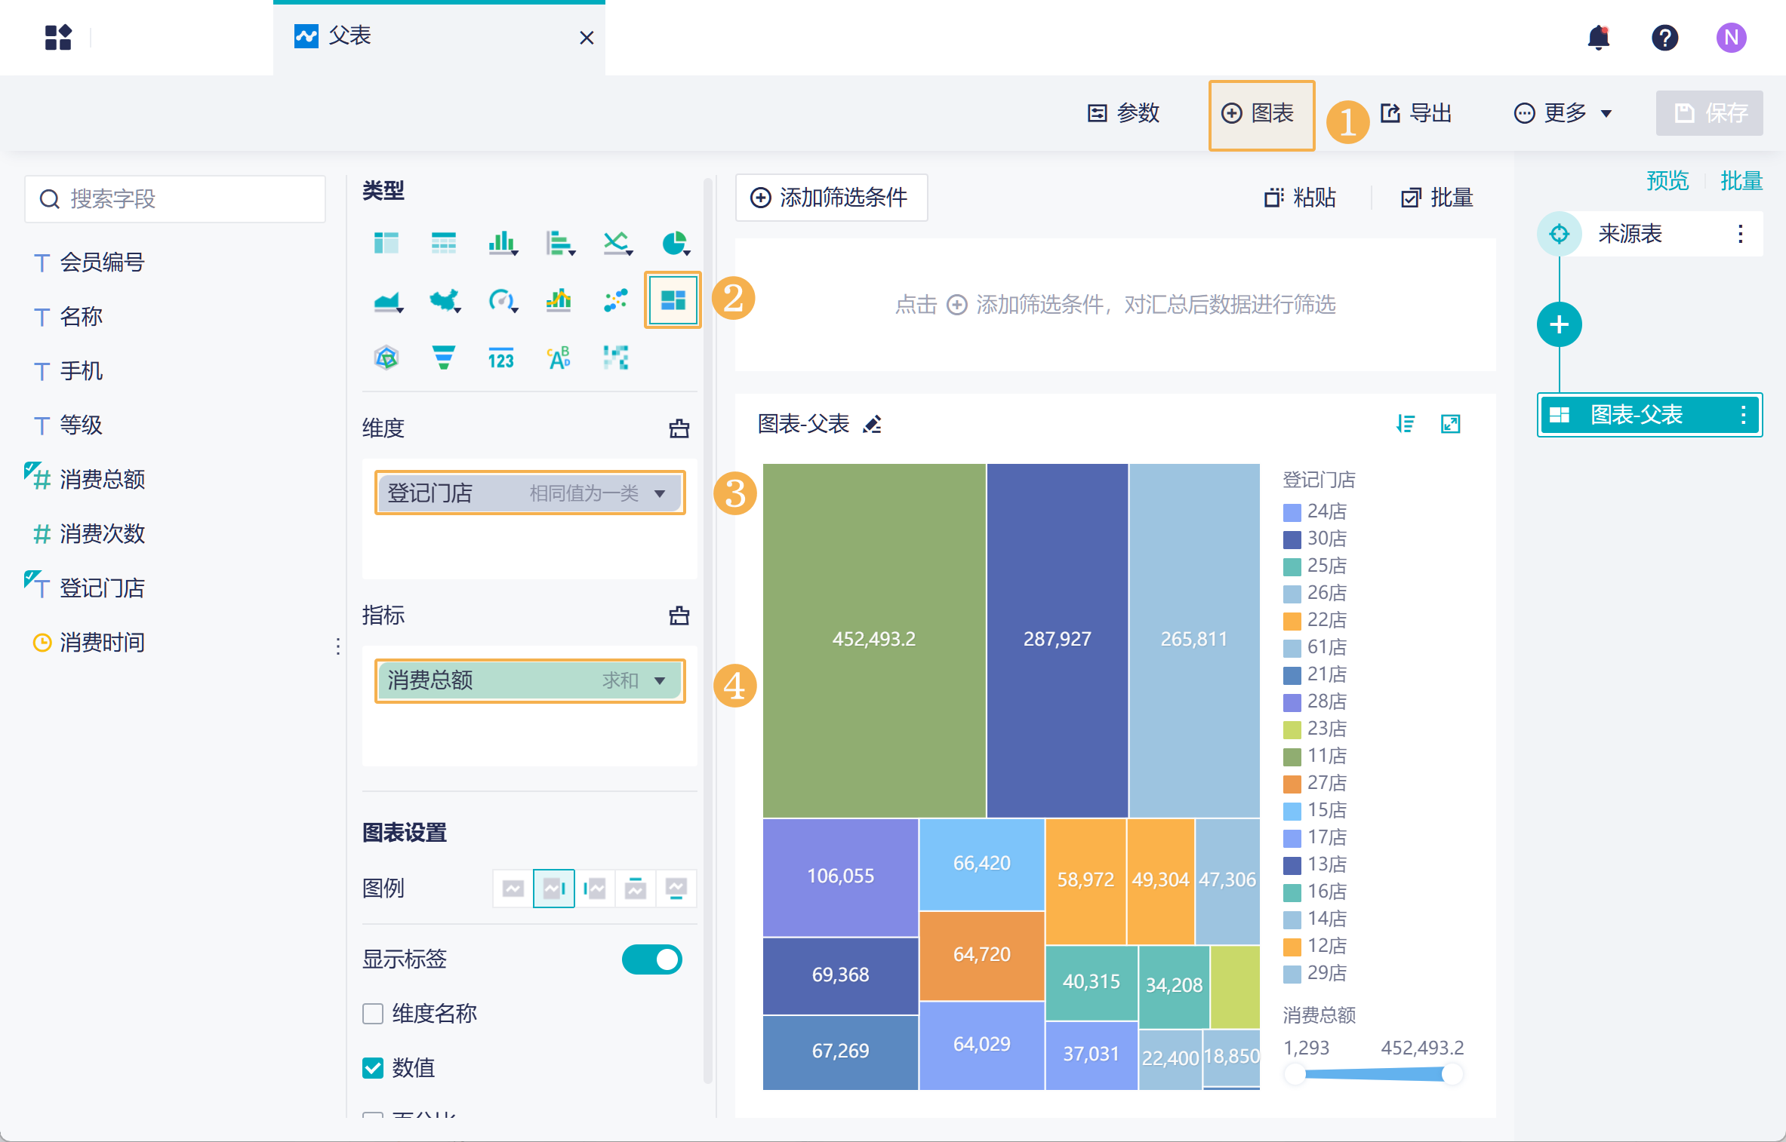
Task: Open the notification bell
Action: (x=1598, y=38)
